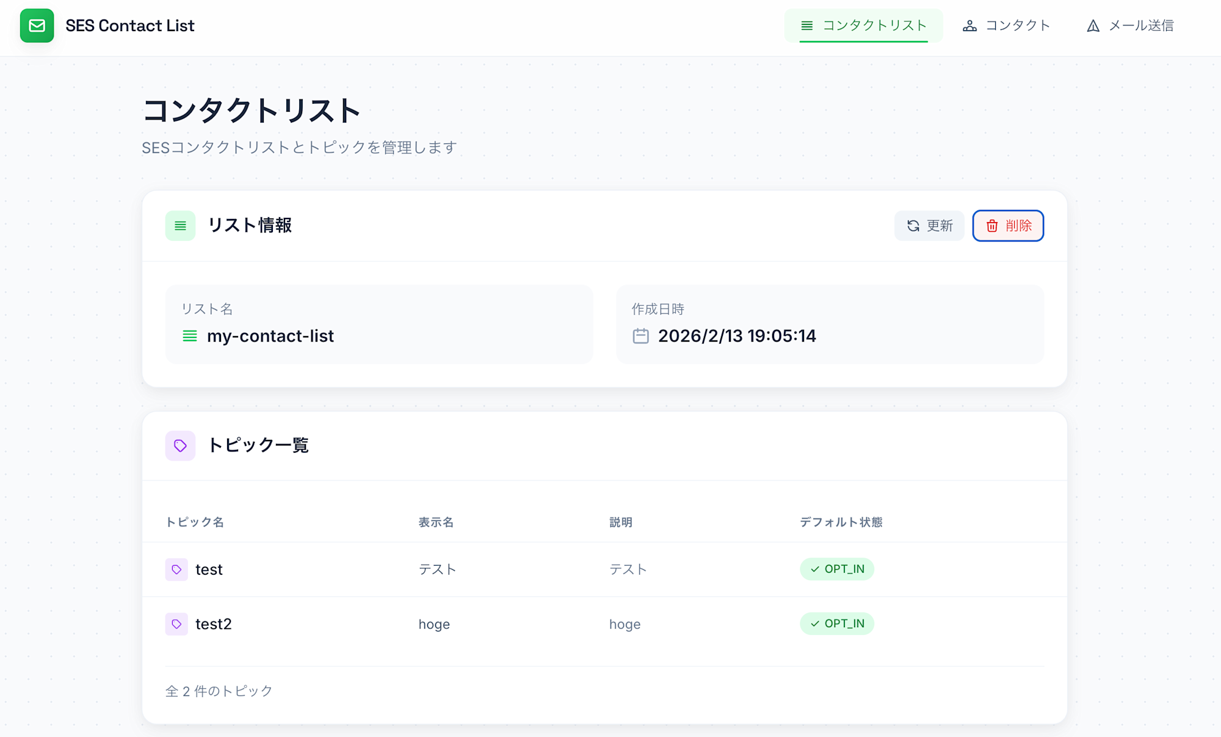Screen dimensions: 1221x737
Task: Click the green mail logo icon
Action: pos(37,26)
